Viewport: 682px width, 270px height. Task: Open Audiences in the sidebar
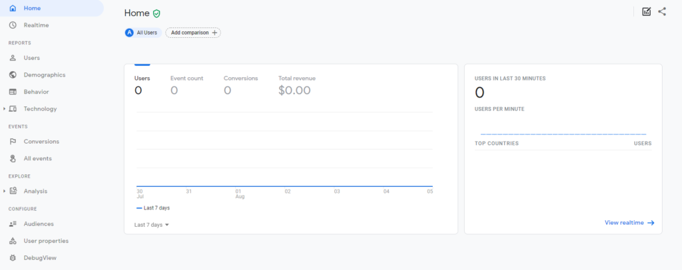(x=38, y=224)
